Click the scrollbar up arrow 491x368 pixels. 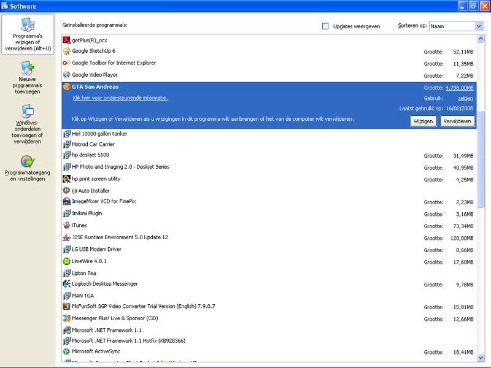coord(481,39)
